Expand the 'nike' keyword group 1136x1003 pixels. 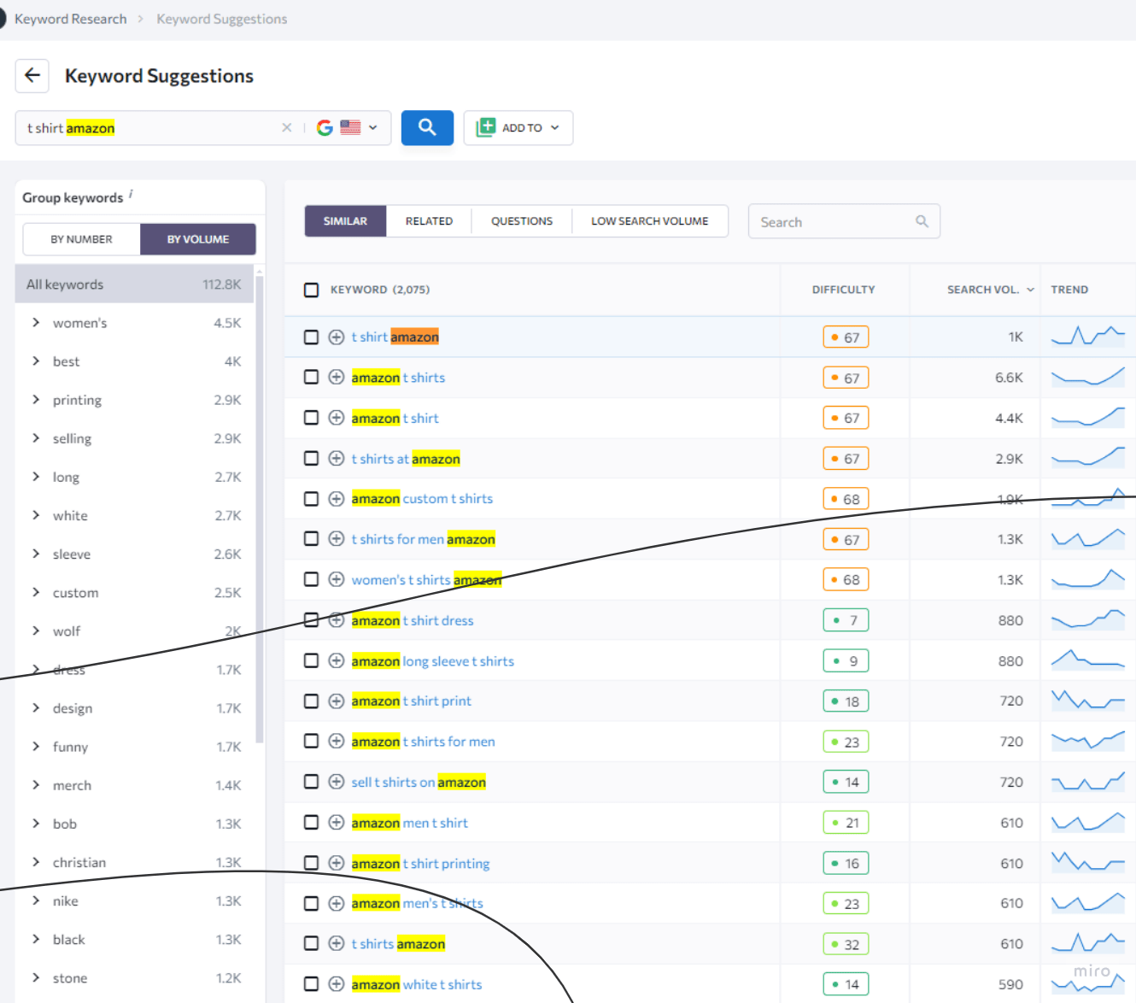pyautogui.click(x=36, y=900)
